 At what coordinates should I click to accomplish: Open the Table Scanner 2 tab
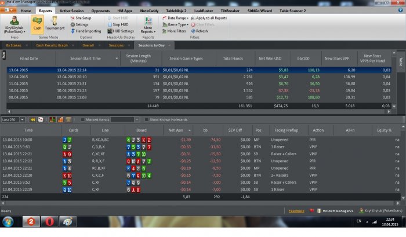(x=292, y=11)
